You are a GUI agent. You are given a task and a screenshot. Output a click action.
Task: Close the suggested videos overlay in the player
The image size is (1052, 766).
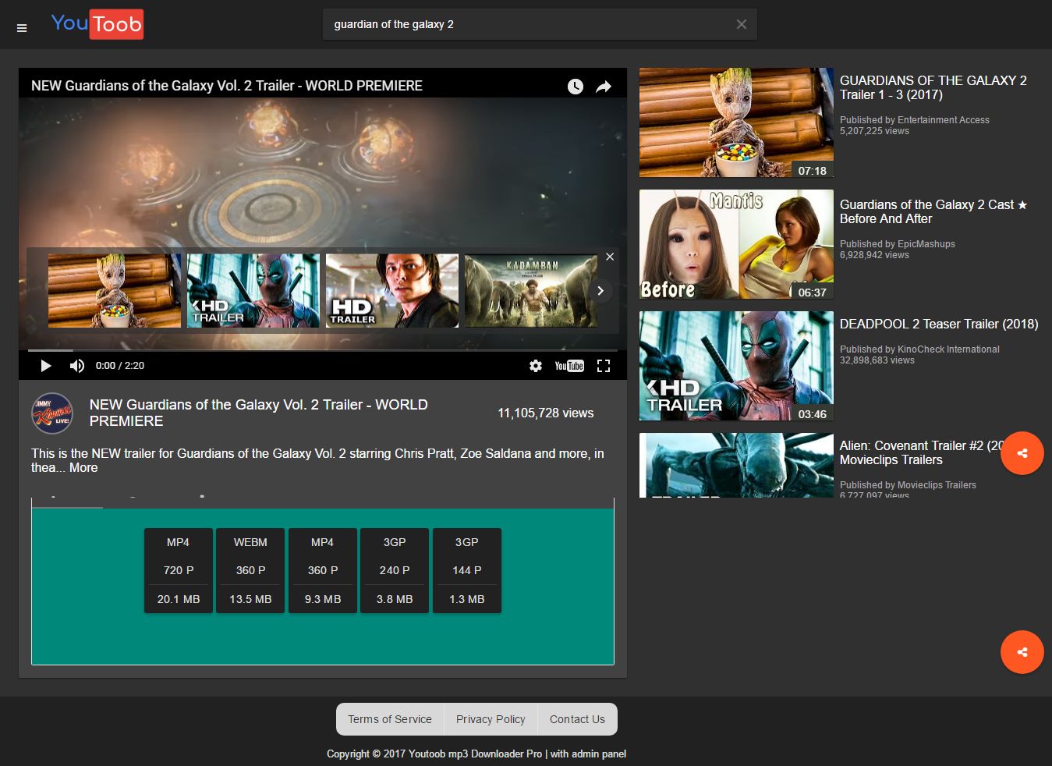(610, 257)
